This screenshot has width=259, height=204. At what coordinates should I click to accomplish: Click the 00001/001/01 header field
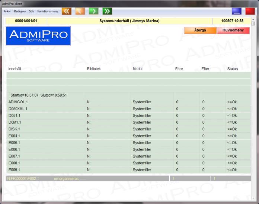[26, 21]
